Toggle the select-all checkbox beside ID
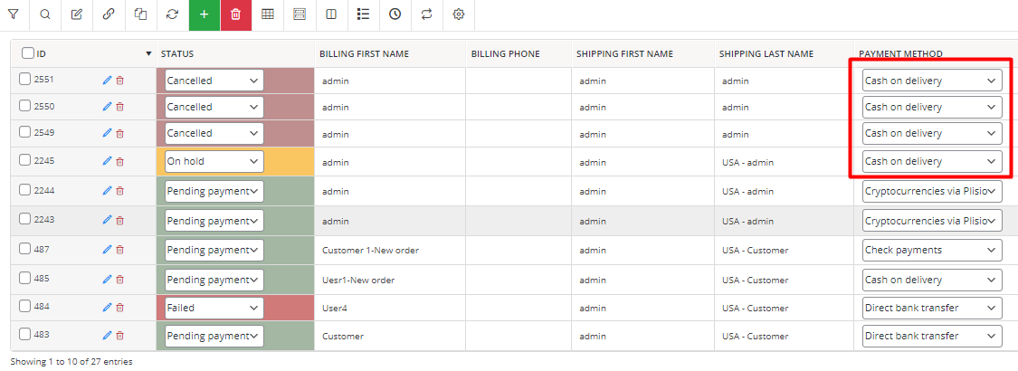 pos(28,53)
